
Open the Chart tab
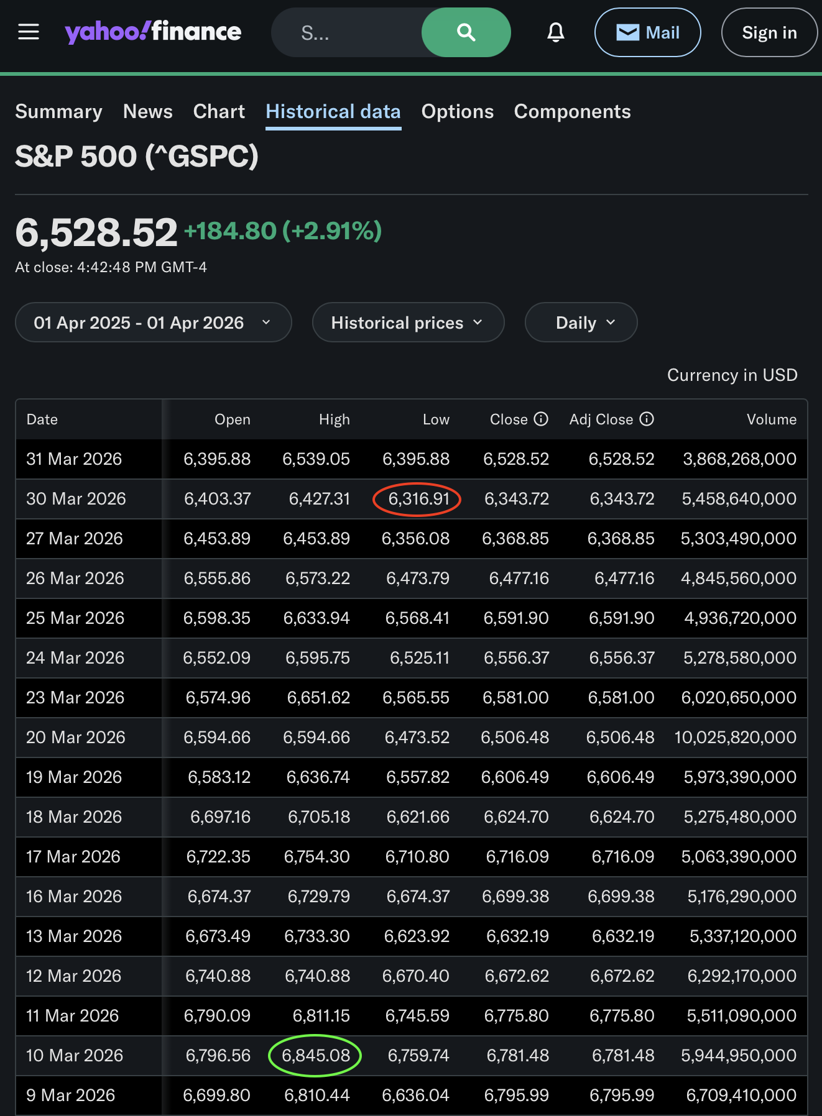pyautogui.click(x=219, y=112)
